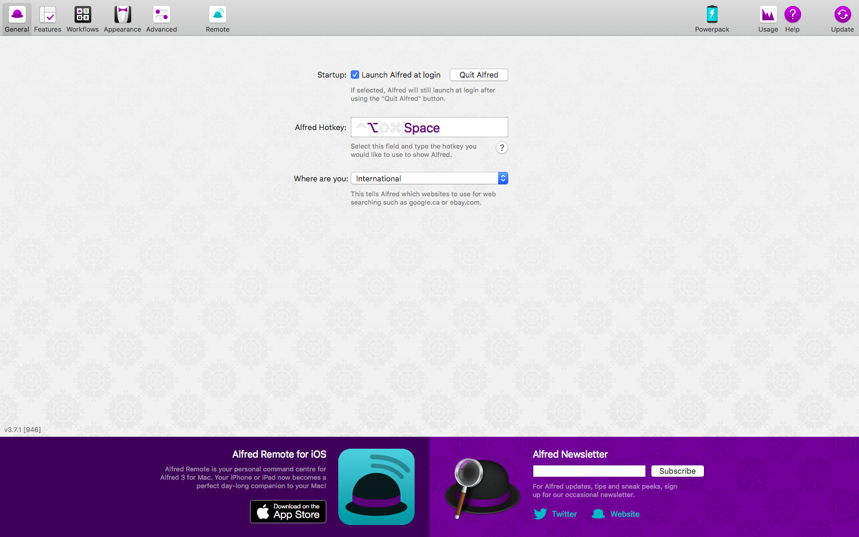The width and height of the screenshot is (859, 537).
Task: Click the Download on the App Store badge
Action: [288, 511]
